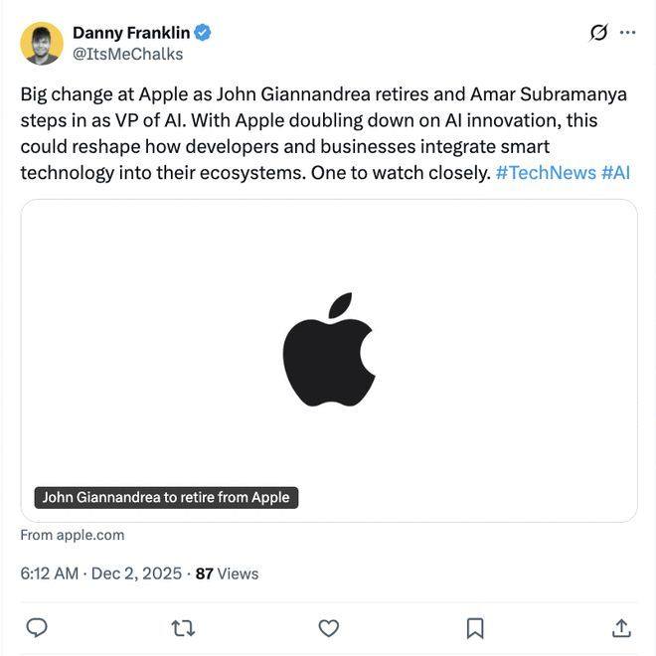
Task: Open the 87 Views analytics
Action: tap(227, 574)
